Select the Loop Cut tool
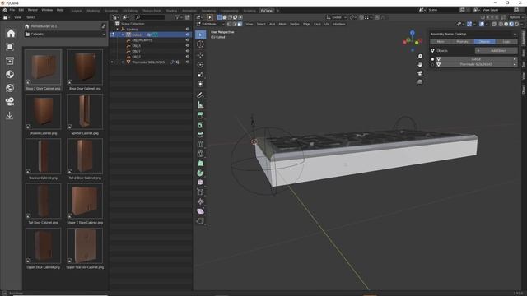527x296 pixels. pyautogui.click(x=200, y=145)
